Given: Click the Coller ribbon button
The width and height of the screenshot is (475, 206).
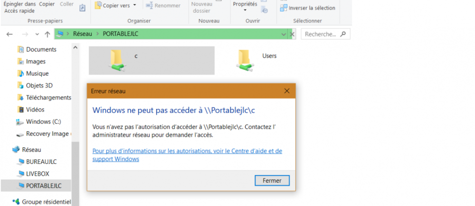Looking at the screenshot, I should pyautogui.click(x=66, y=4).
